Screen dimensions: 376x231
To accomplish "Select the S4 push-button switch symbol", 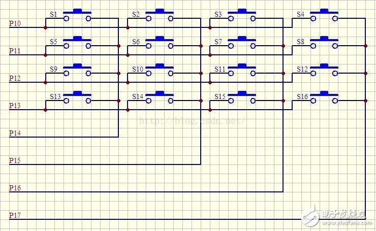I will coord(324,16).
